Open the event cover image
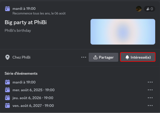Image resolution: width=160 pixels, height=113 pixels. pyautogui.click(x=123, y=32)
